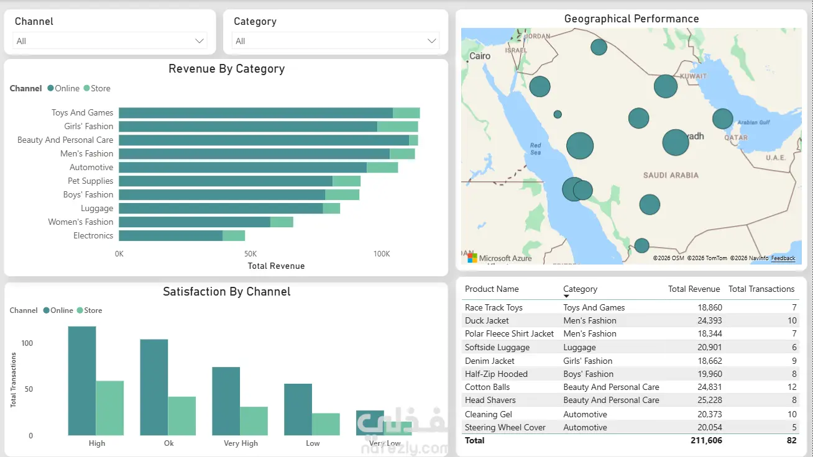
Task: Select the Electronics Online bar segment
Action: pos(170,235)
